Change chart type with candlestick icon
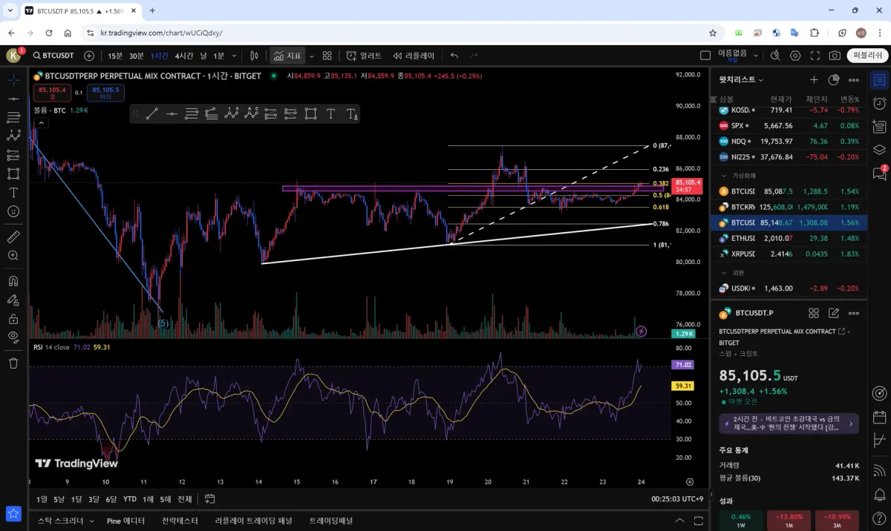The image size is (891, 531). 254,56
